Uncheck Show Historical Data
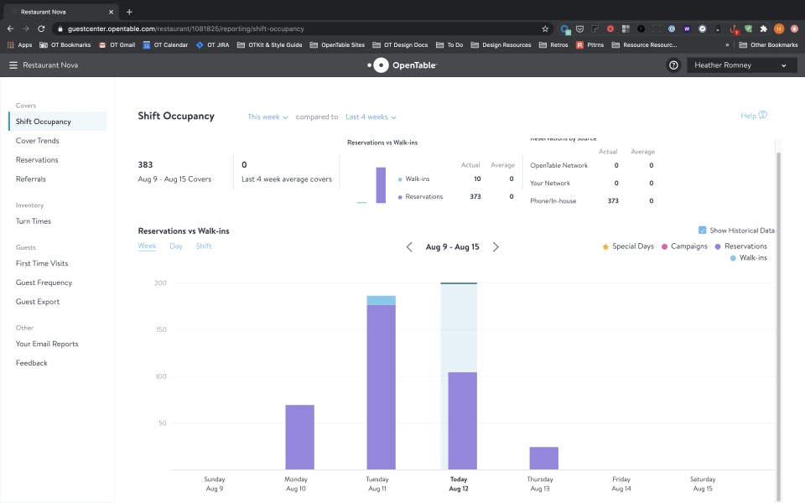Screen dimensions: 805x503 pos(703,230)
